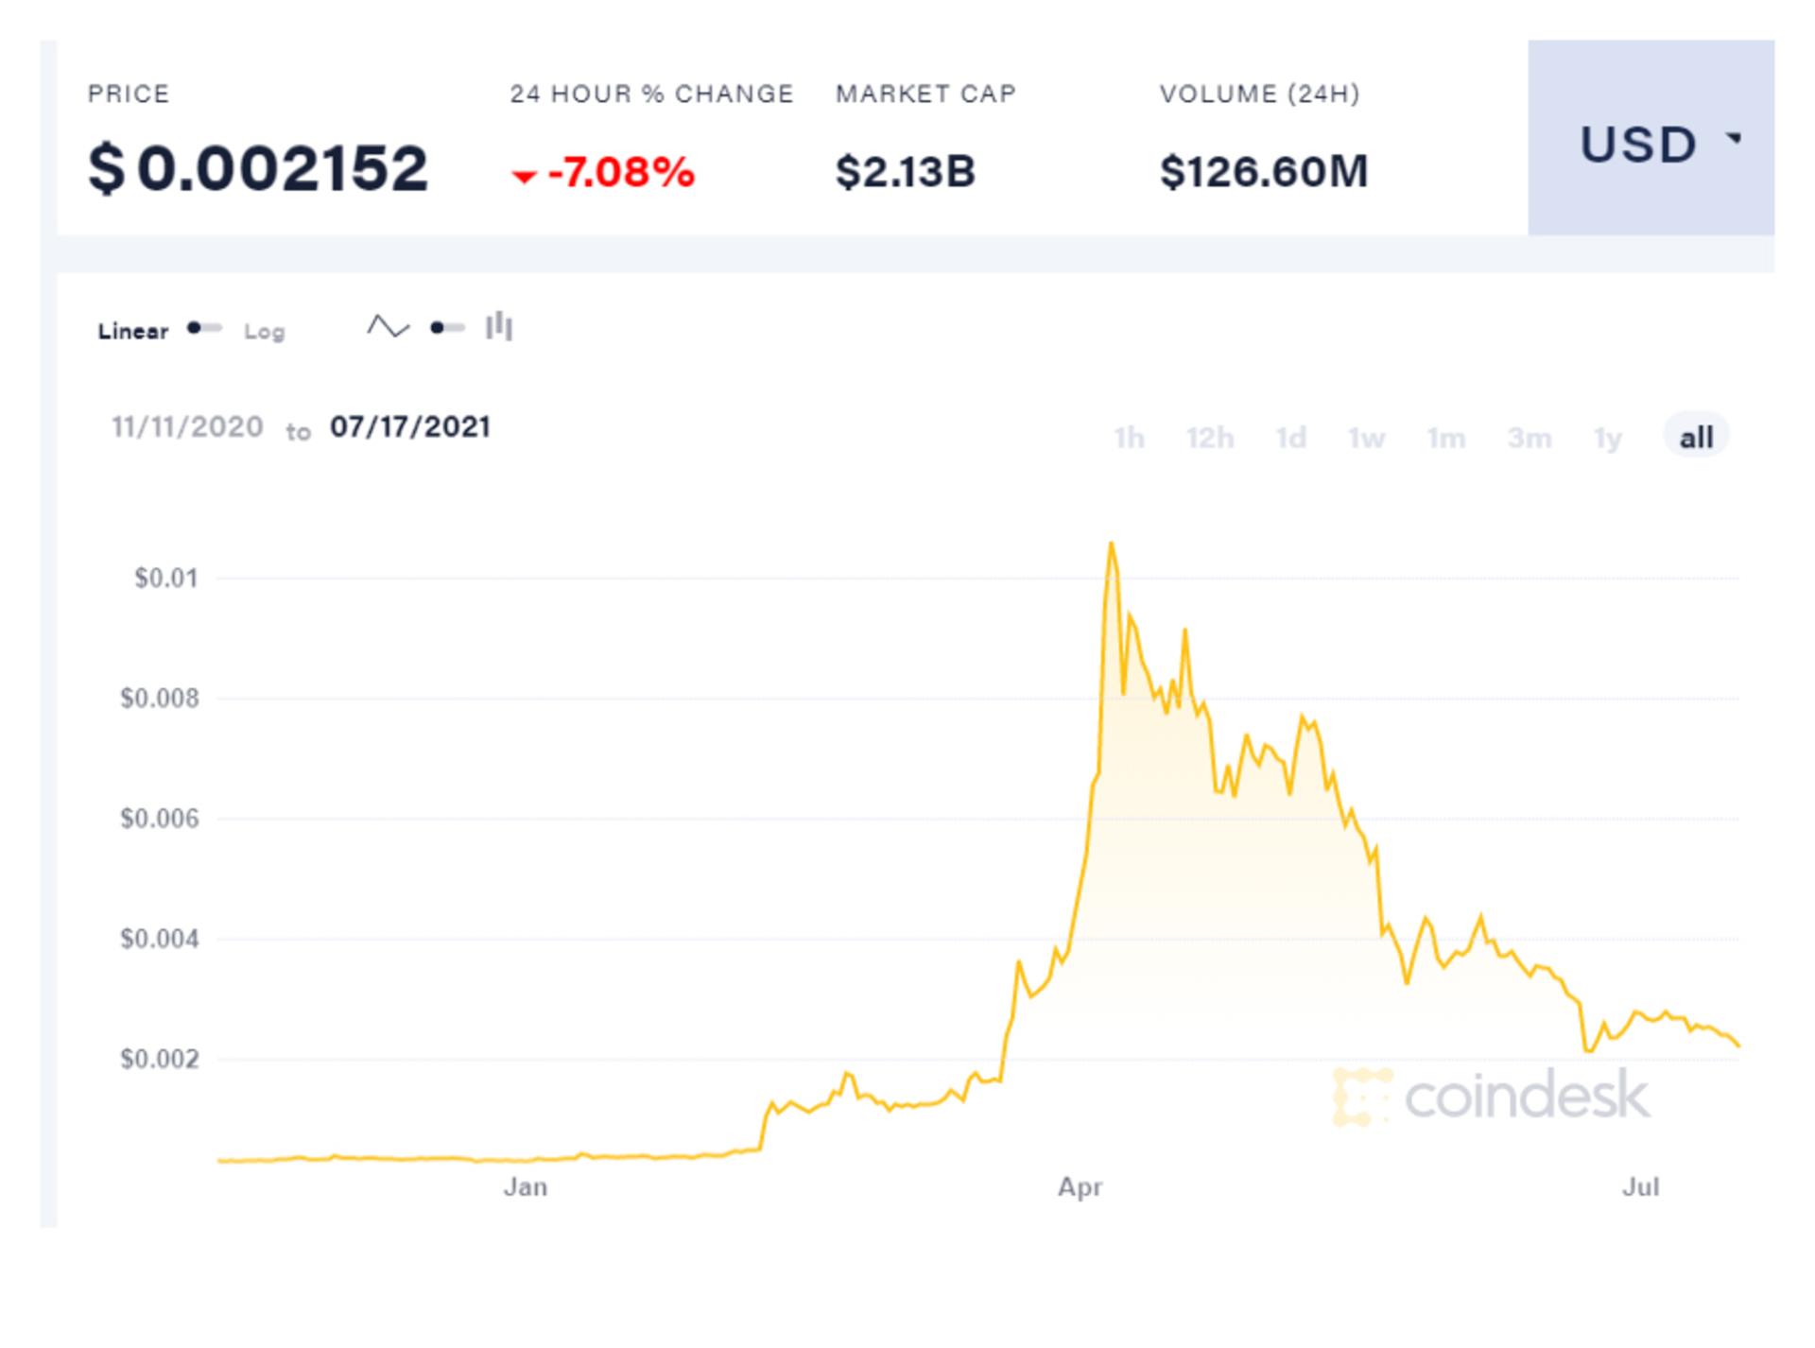Select the all time range
This screenshot has height=1348, width=1815.
point(1696,437)
